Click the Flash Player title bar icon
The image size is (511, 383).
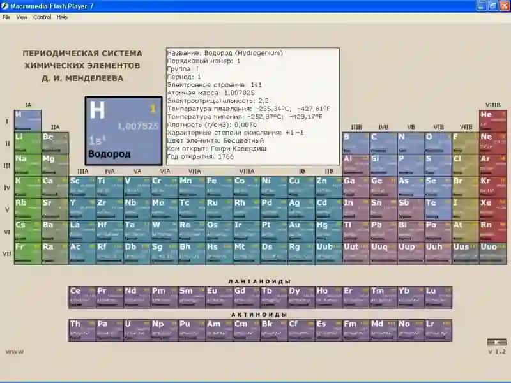click(x=4, y=6)
